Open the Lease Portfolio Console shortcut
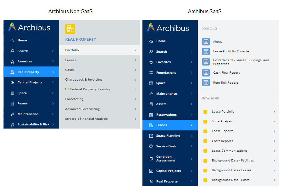283x190 pixels. coord(231,51)
